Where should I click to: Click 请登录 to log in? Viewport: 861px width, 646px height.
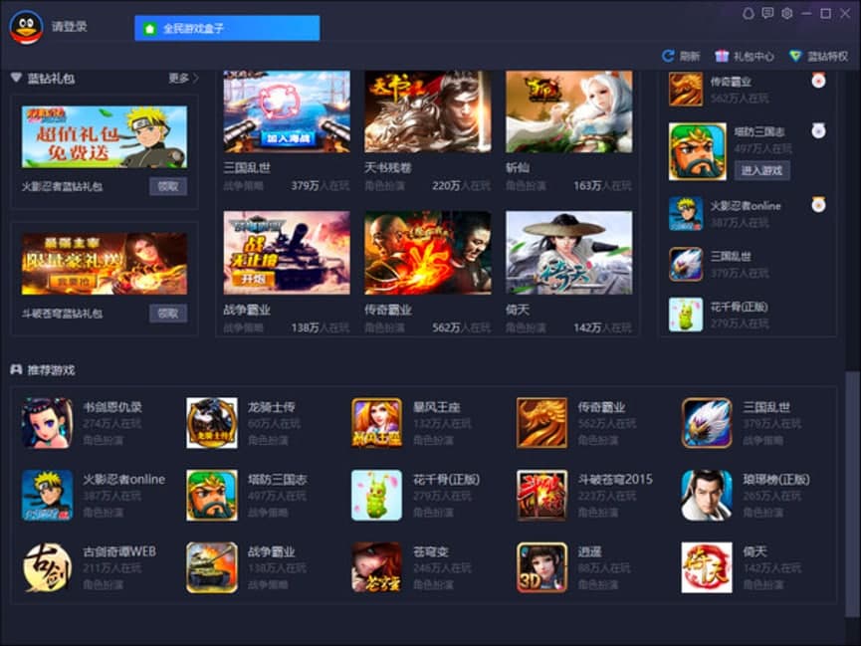click(x=70, y=26)
